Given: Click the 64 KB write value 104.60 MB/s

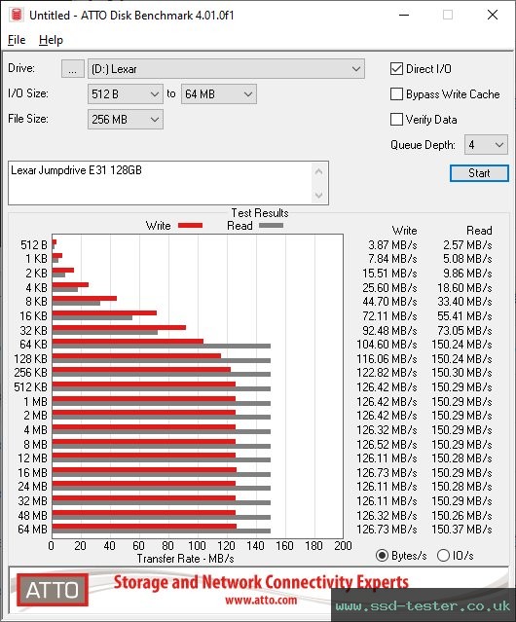Looking at the screenshot, I should pyautogui.click(x=387, y=344).
